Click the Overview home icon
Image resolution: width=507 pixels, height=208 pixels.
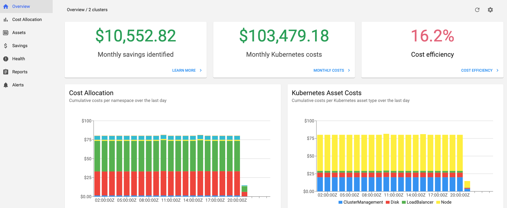[6, 7]
